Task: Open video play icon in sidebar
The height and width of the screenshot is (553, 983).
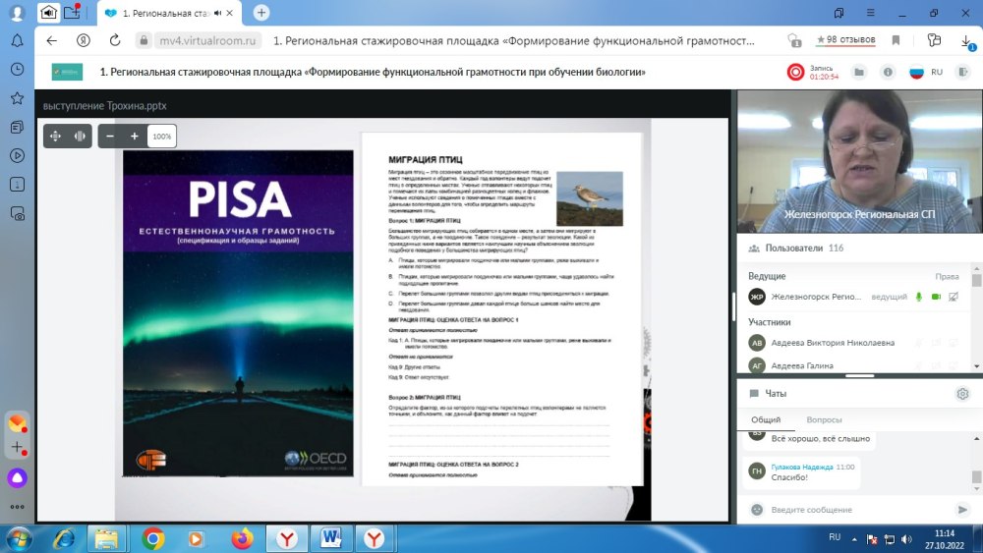Action: tap(17, 155)
